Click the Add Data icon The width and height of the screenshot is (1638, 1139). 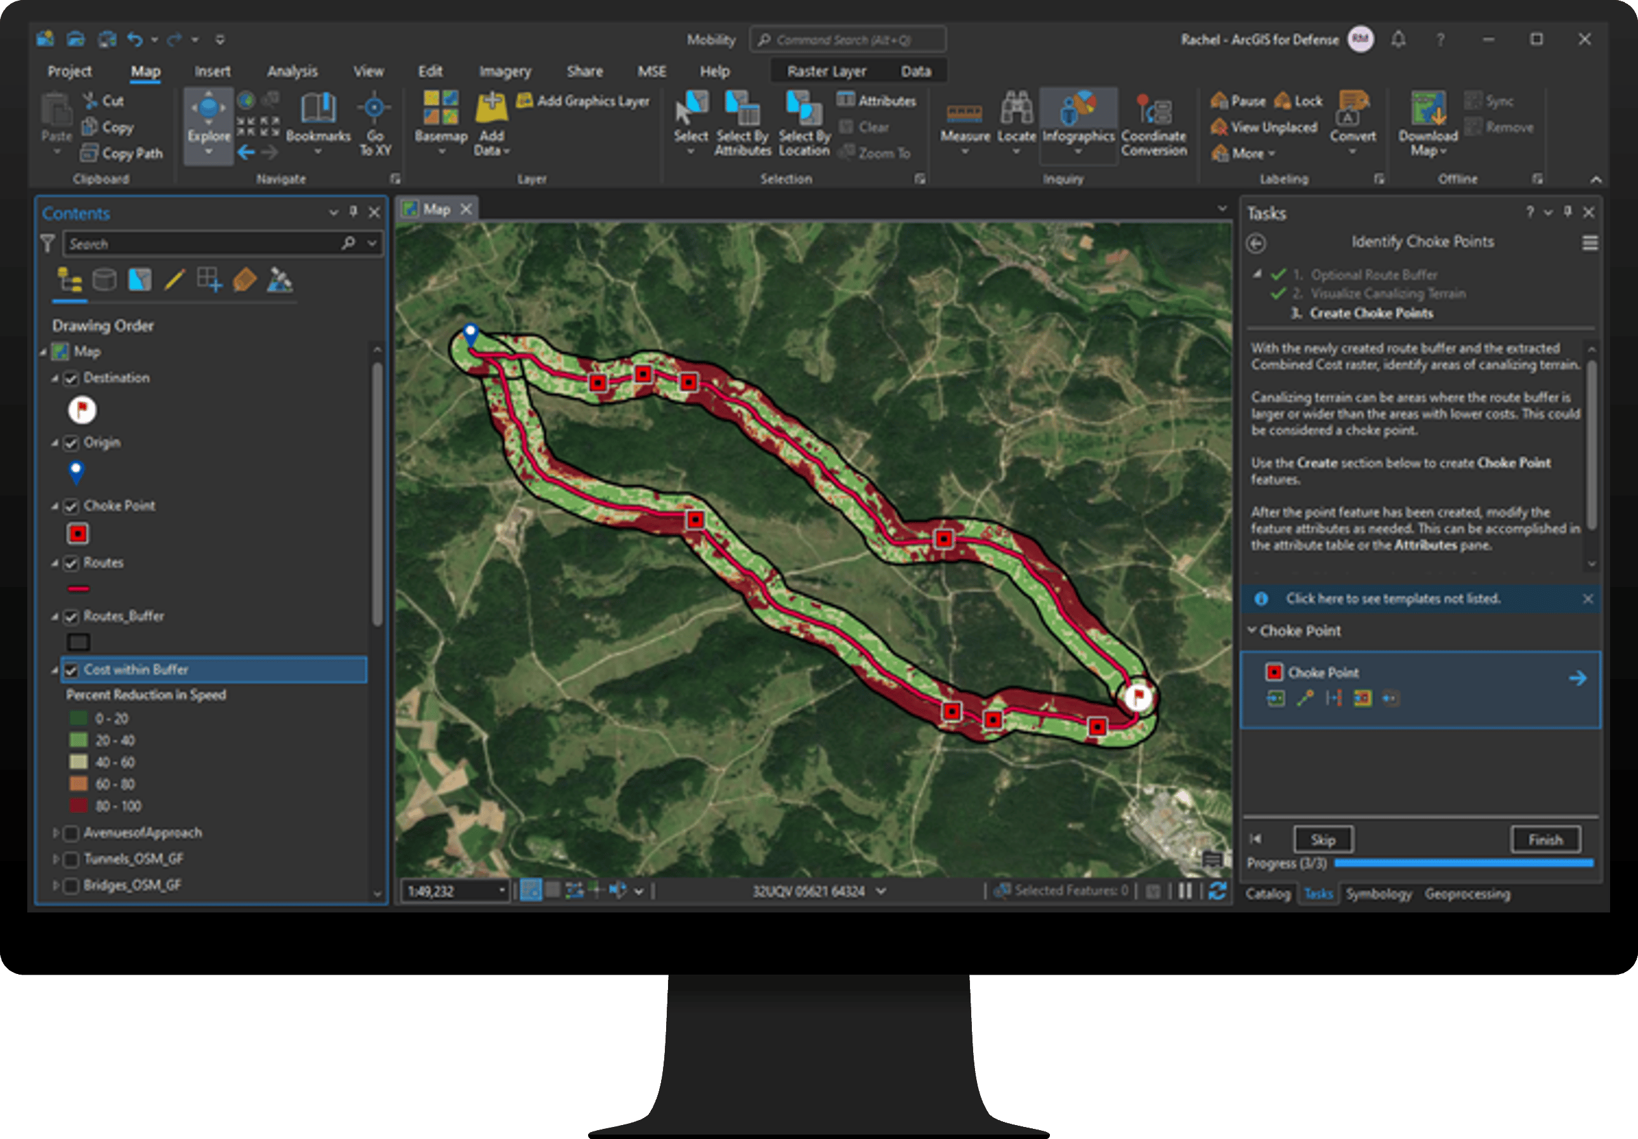(492, 109)
